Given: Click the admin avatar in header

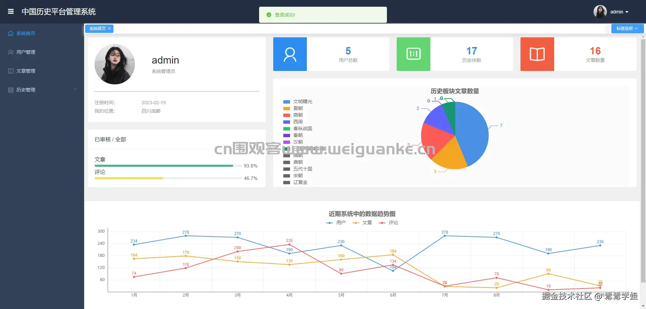Looking at the screenshot, I should (x=600, y=12).
